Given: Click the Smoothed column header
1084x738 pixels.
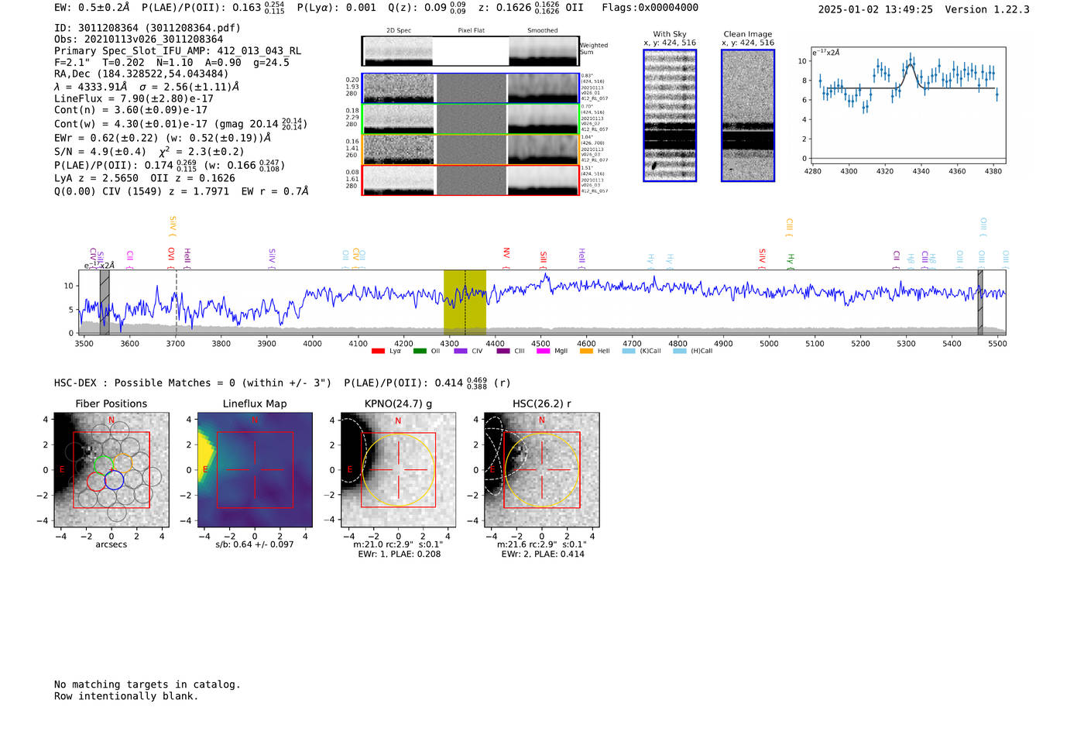Looking at the screenshot, I should pyautogui.click(x=543, y=31).
